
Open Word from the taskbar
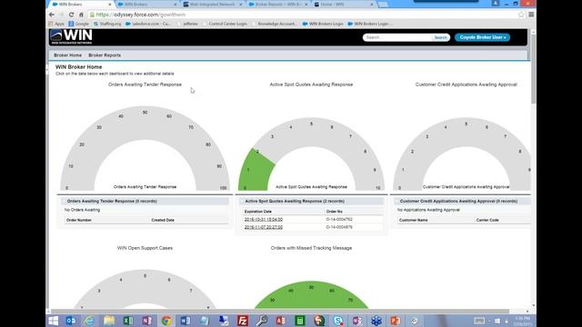tap(186, 321)
